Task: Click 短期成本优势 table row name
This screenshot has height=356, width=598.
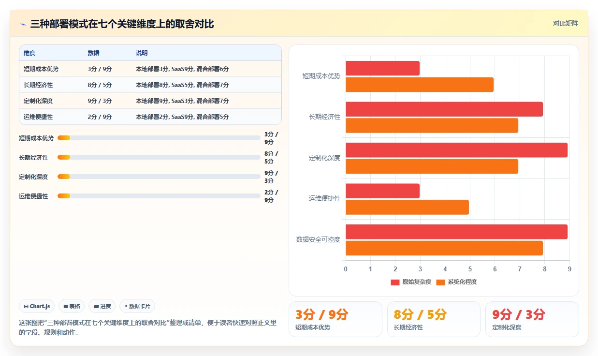Action: (x=41, y=69)
